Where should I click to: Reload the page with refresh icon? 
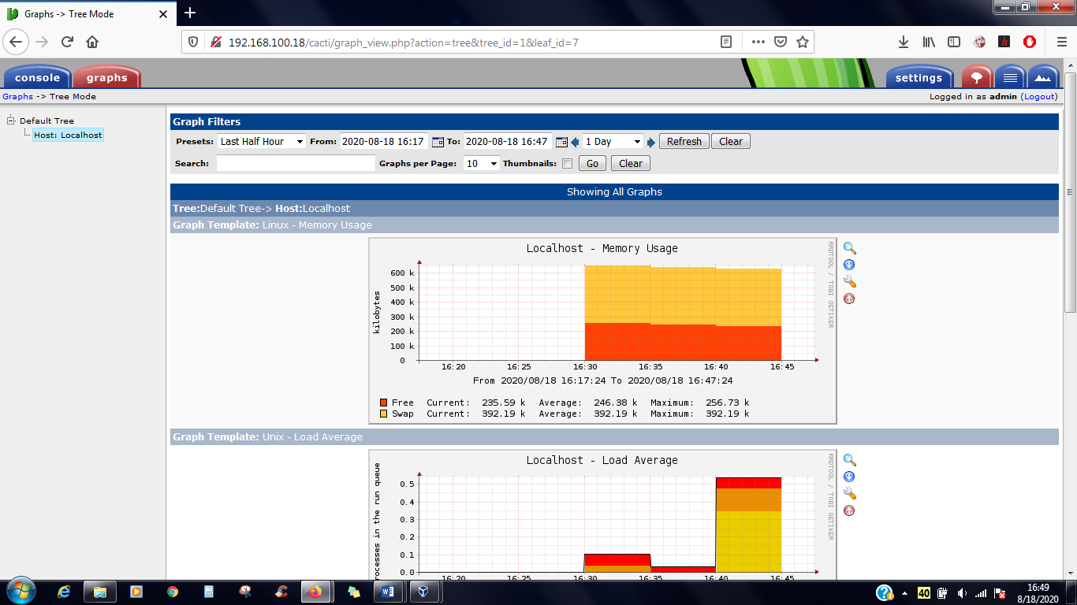point(67,42)
